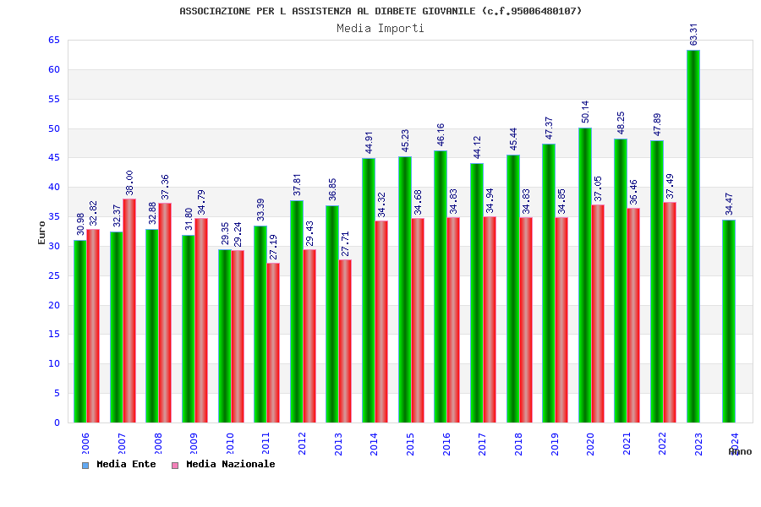This screenshot has width=761, height=507.
Task: Click the y-axis tick label "0"
Action: click(57, 422)
